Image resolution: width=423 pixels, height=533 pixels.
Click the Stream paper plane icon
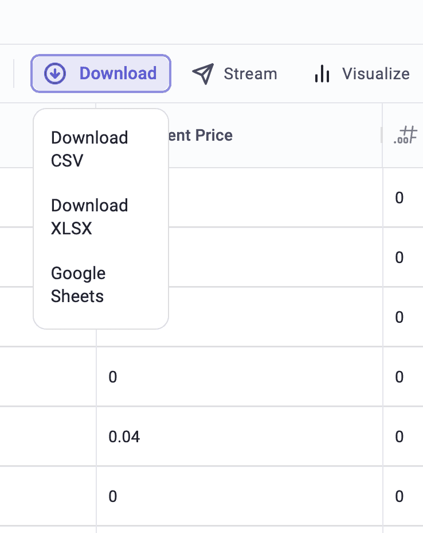[x=203, y=74]
